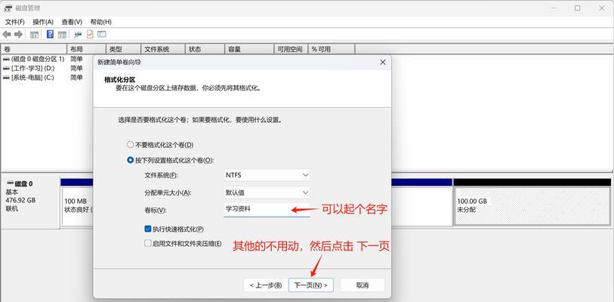
Task: Enable 启用文件和文件夹压缩 checkbox
Action: (x=147, y=243)
